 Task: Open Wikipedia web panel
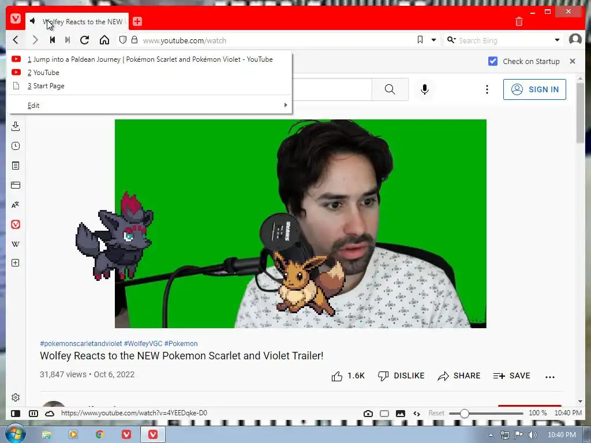(x=16, y=244)
